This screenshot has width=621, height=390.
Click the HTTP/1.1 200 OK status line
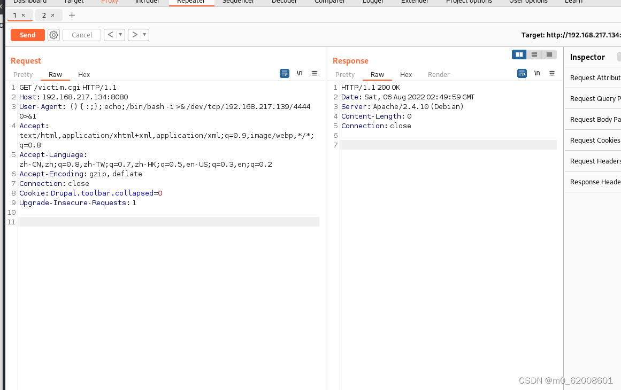point(370,88)
